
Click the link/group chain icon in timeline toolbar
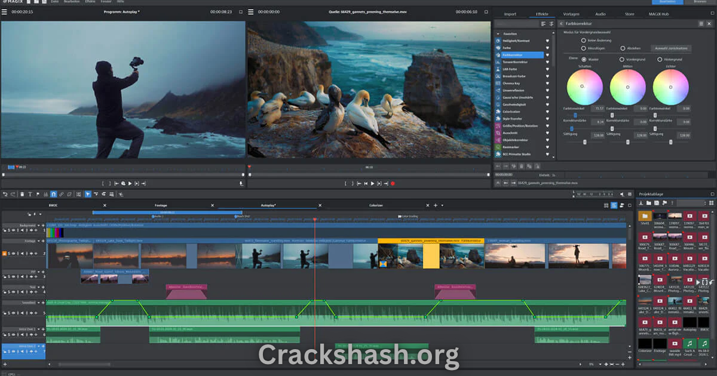[62, 194]
